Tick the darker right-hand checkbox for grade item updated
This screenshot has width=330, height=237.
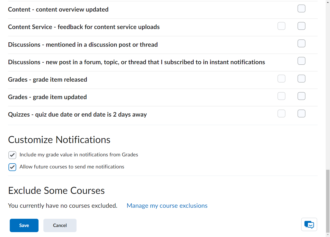point(301,96)
